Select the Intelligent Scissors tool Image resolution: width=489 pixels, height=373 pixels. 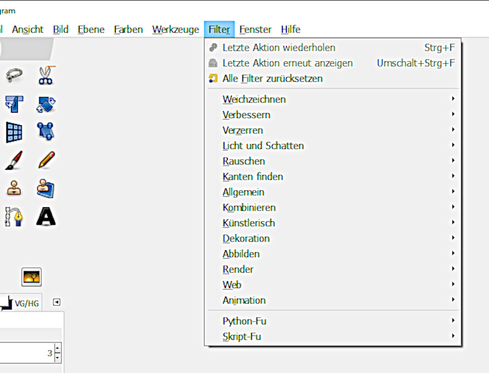coord(46,76)
